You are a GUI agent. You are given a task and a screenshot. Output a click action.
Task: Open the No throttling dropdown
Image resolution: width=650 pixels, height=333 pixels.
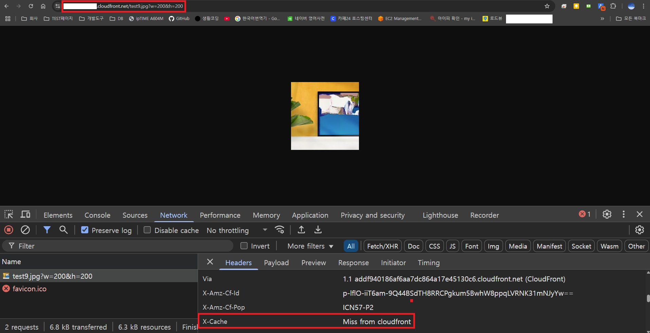point(237,230)
